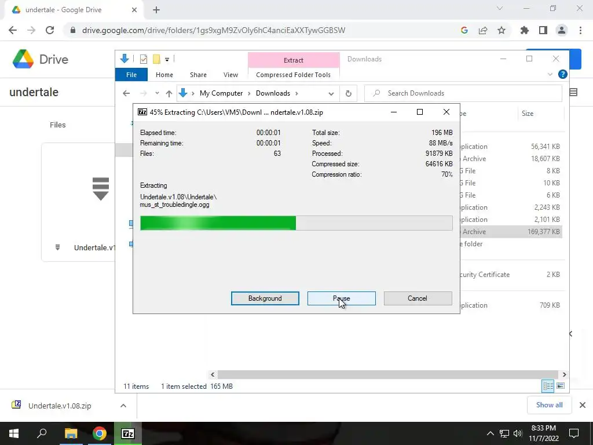Image resolution: width=593 pixels, height=445 pixels.
Task: Click Chrome icon on taskbar
Action: click(x=99, y=433)
